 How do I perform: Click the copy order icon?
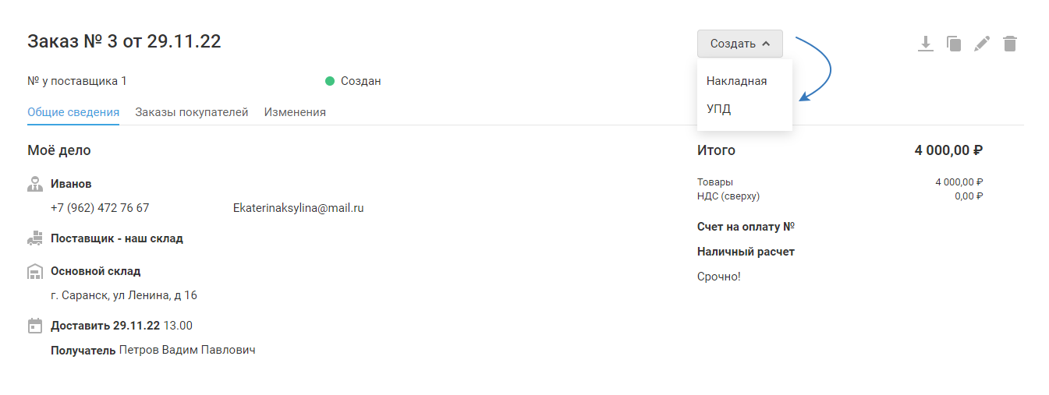[954, 44]
